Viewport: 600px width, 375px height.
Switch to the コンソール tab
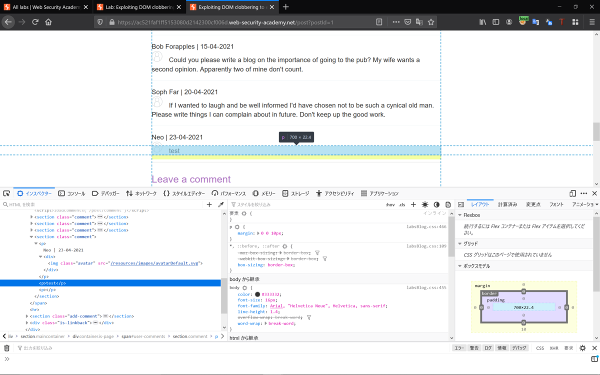(x=71, y=193)
